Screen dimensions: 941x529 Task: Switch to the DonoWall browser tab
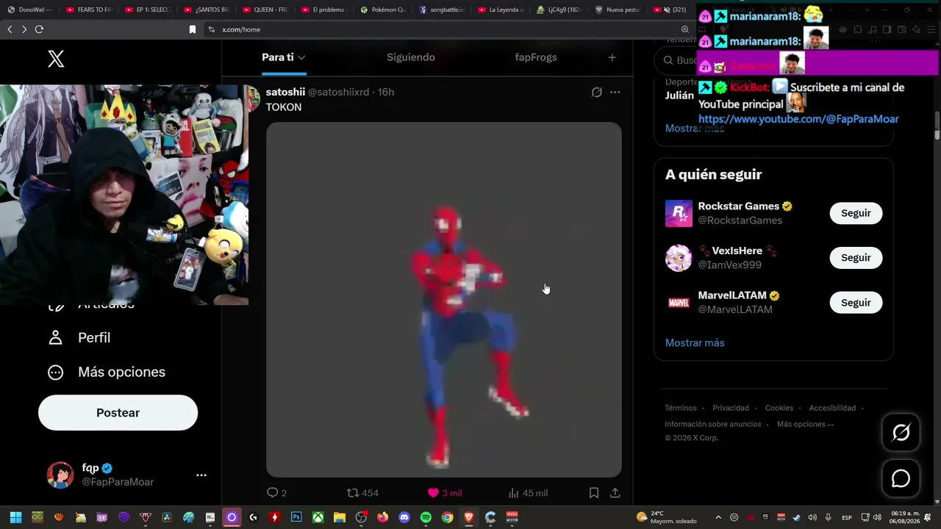pos(29,10)
